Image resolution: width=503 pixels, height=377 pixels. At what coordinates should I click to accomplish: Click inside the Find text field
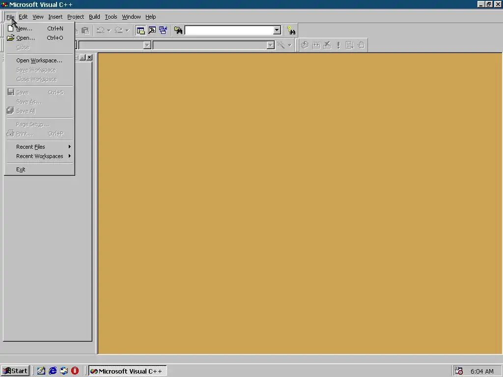229,30
